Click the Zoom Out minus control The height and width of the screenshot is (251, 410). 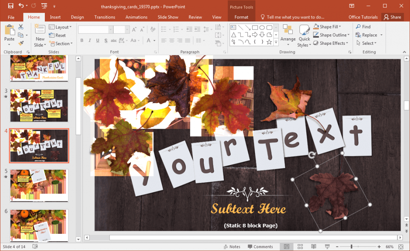337,246
